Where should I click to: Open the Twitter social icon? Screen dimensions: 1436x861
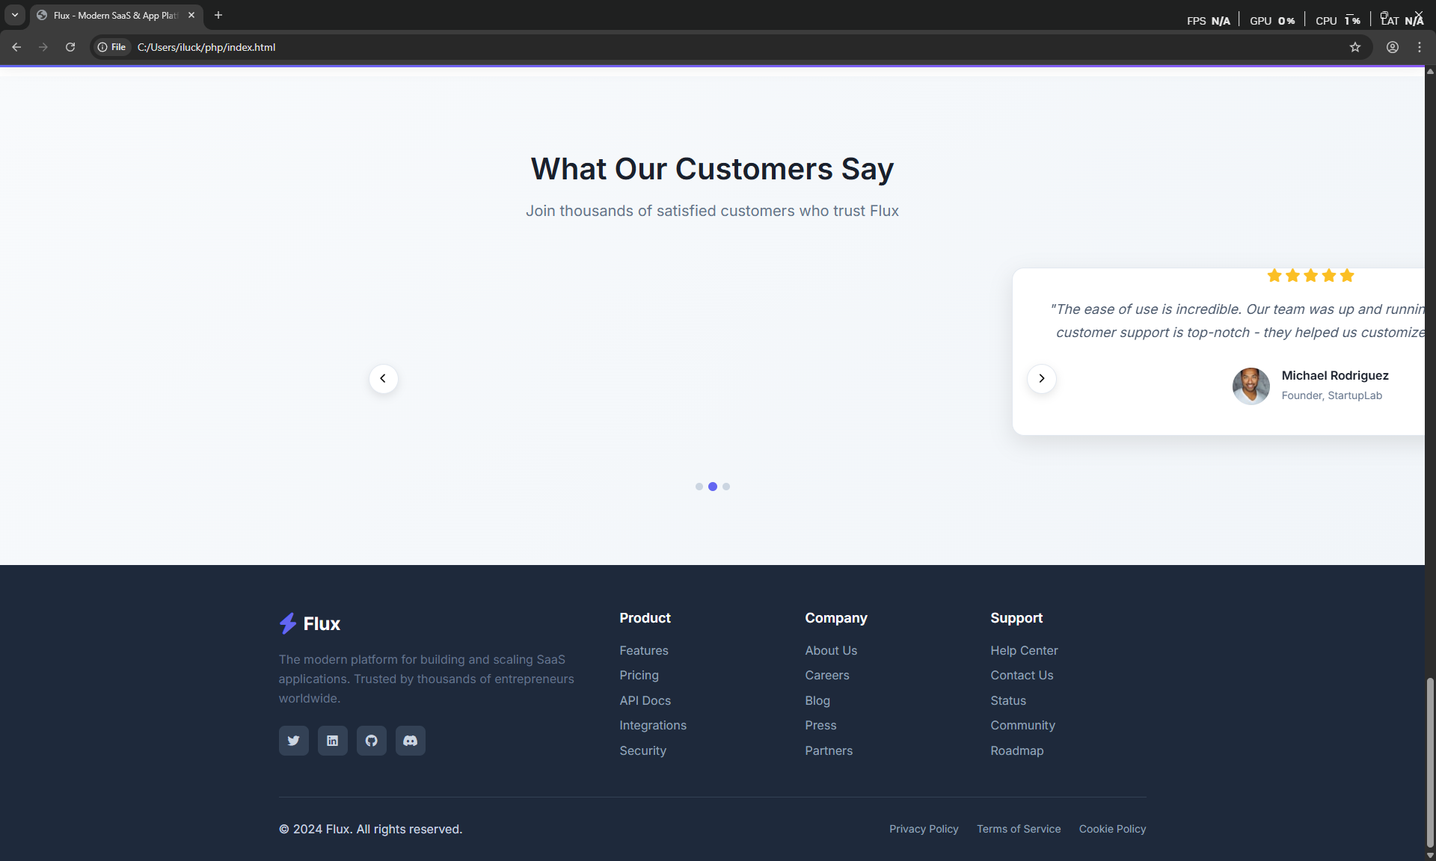(293, 741)
